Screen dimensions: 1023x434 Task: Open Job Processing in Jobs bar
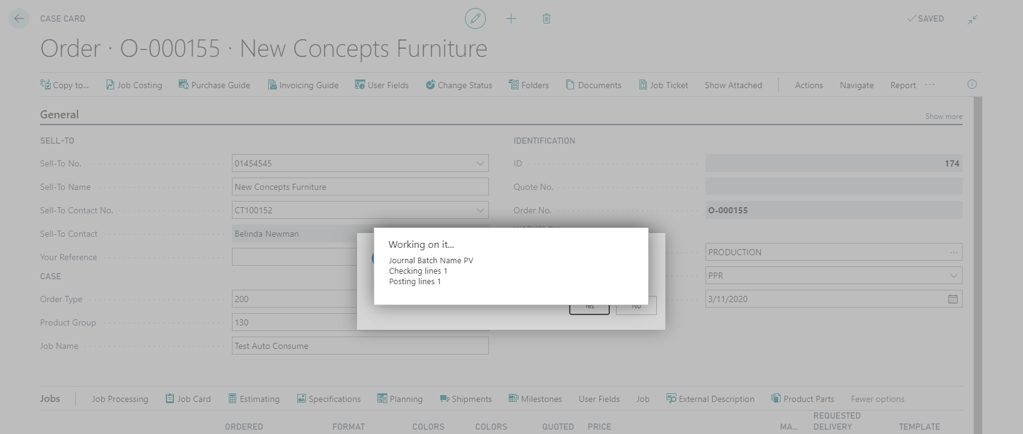pyautogui.click(x=120, y=399)
